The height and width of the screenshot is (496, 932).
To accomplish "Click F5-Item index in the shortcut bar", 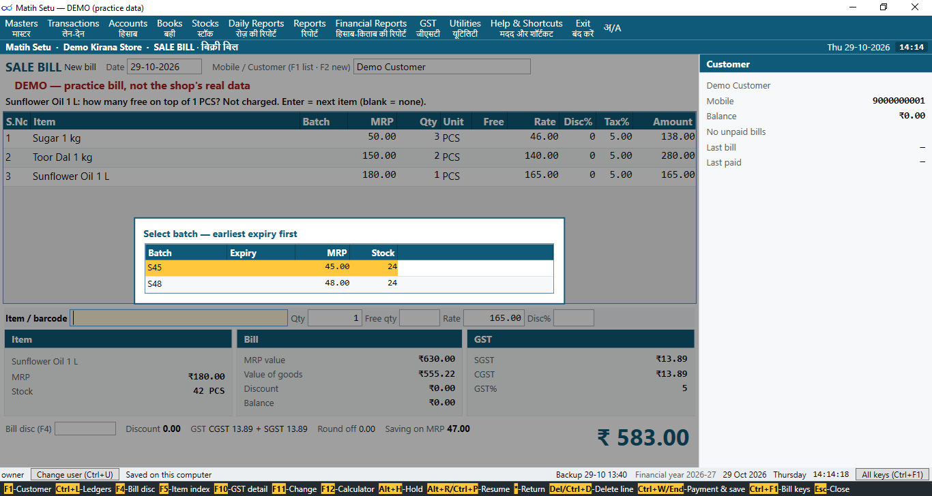I will click(x=184, y=489).
